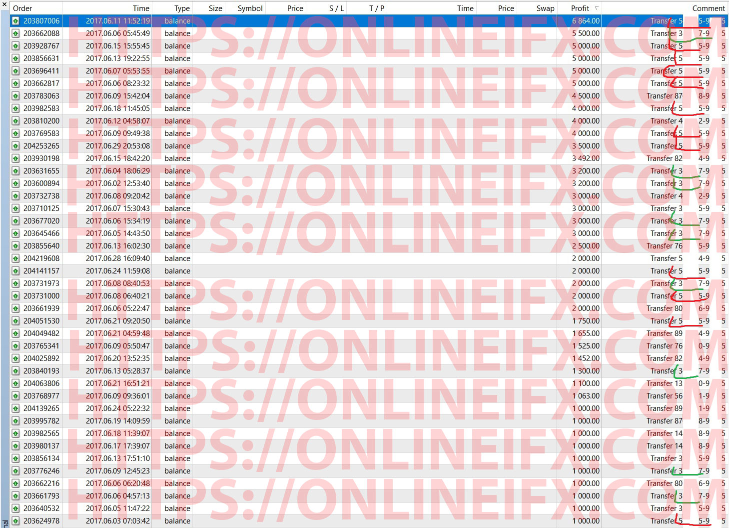The image size is (729, 528).
Task: Select the profit value 5 500.00
Action: [586, 33]
